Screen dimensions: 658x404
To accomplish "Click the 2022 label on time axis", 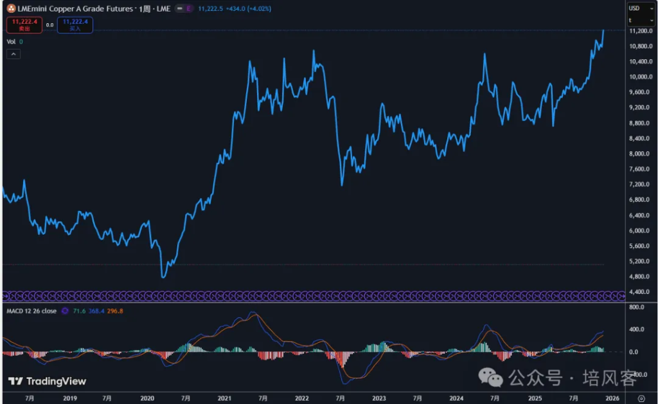I will [x=302, y=399].
